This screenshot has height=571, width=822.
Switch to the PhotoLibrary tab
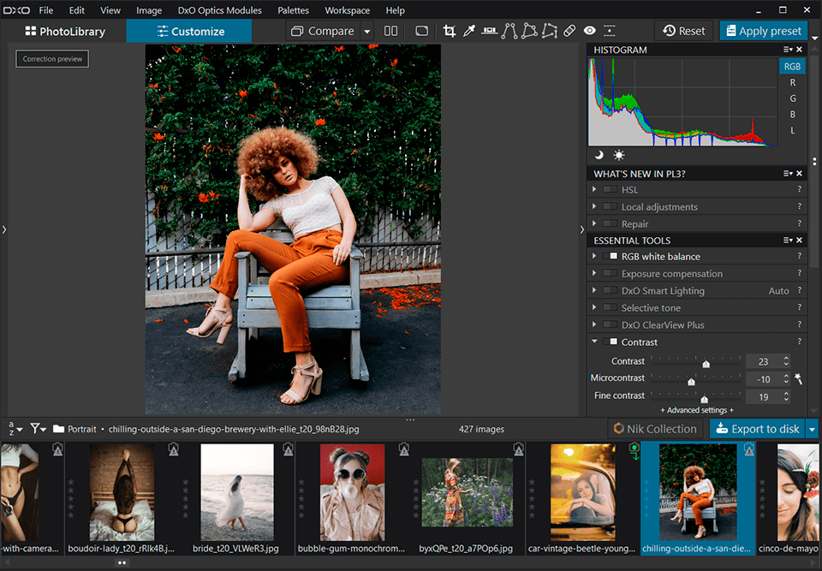point(67,30)
